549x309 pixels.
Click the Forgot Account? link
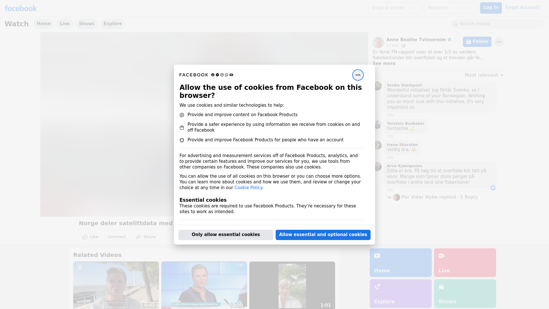[522, 7]
